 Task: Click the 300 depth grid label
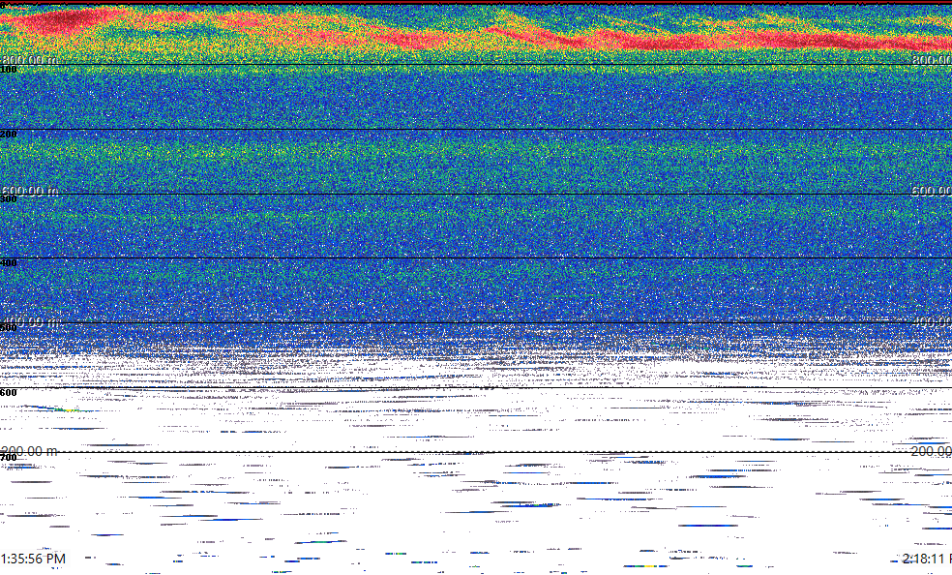9,198
